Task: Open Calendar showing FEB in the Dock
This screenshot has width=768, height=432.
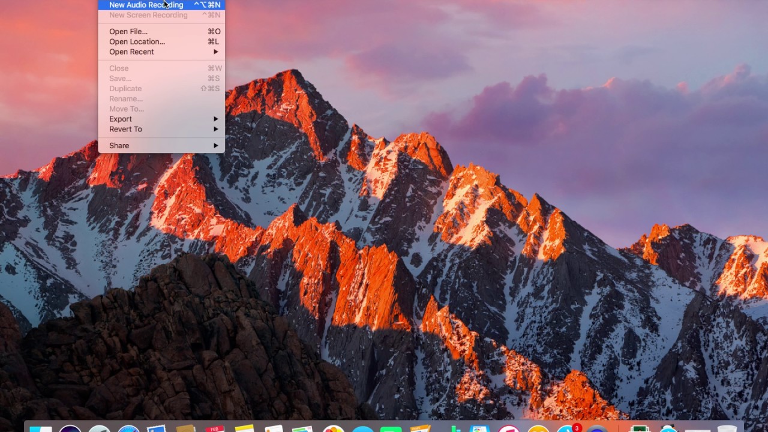Action: (214, 428)
